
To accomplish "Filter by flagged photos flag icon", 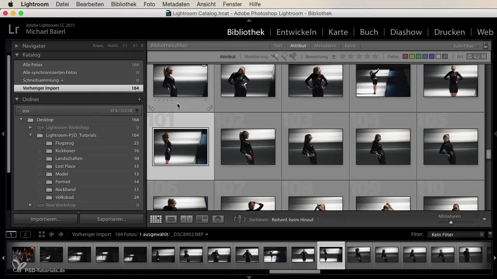I will 275,57.
